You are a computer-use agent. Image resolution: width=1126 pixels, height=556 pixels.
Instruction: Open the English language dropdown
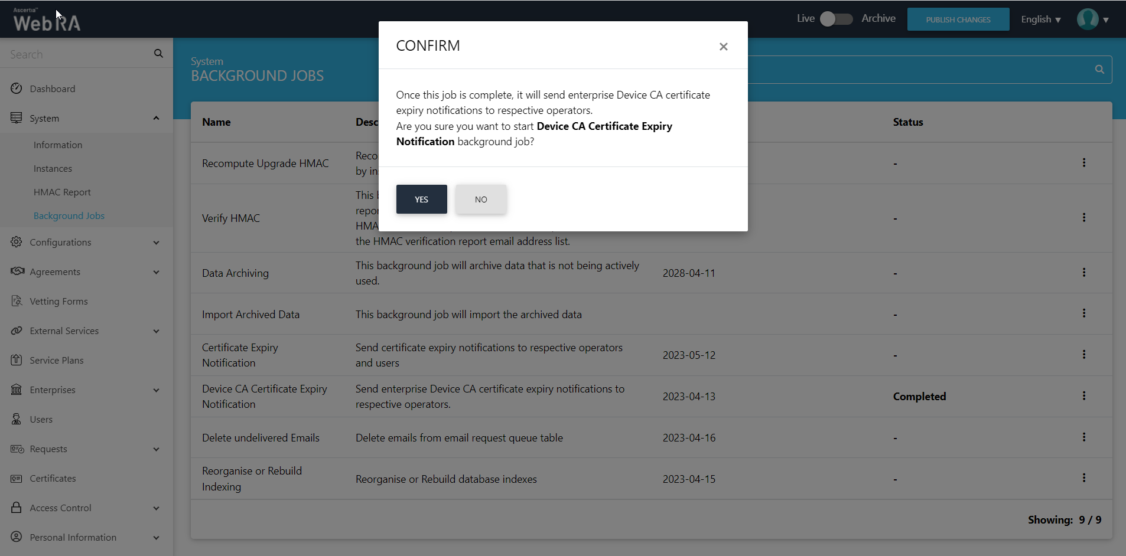[1040, 19]
